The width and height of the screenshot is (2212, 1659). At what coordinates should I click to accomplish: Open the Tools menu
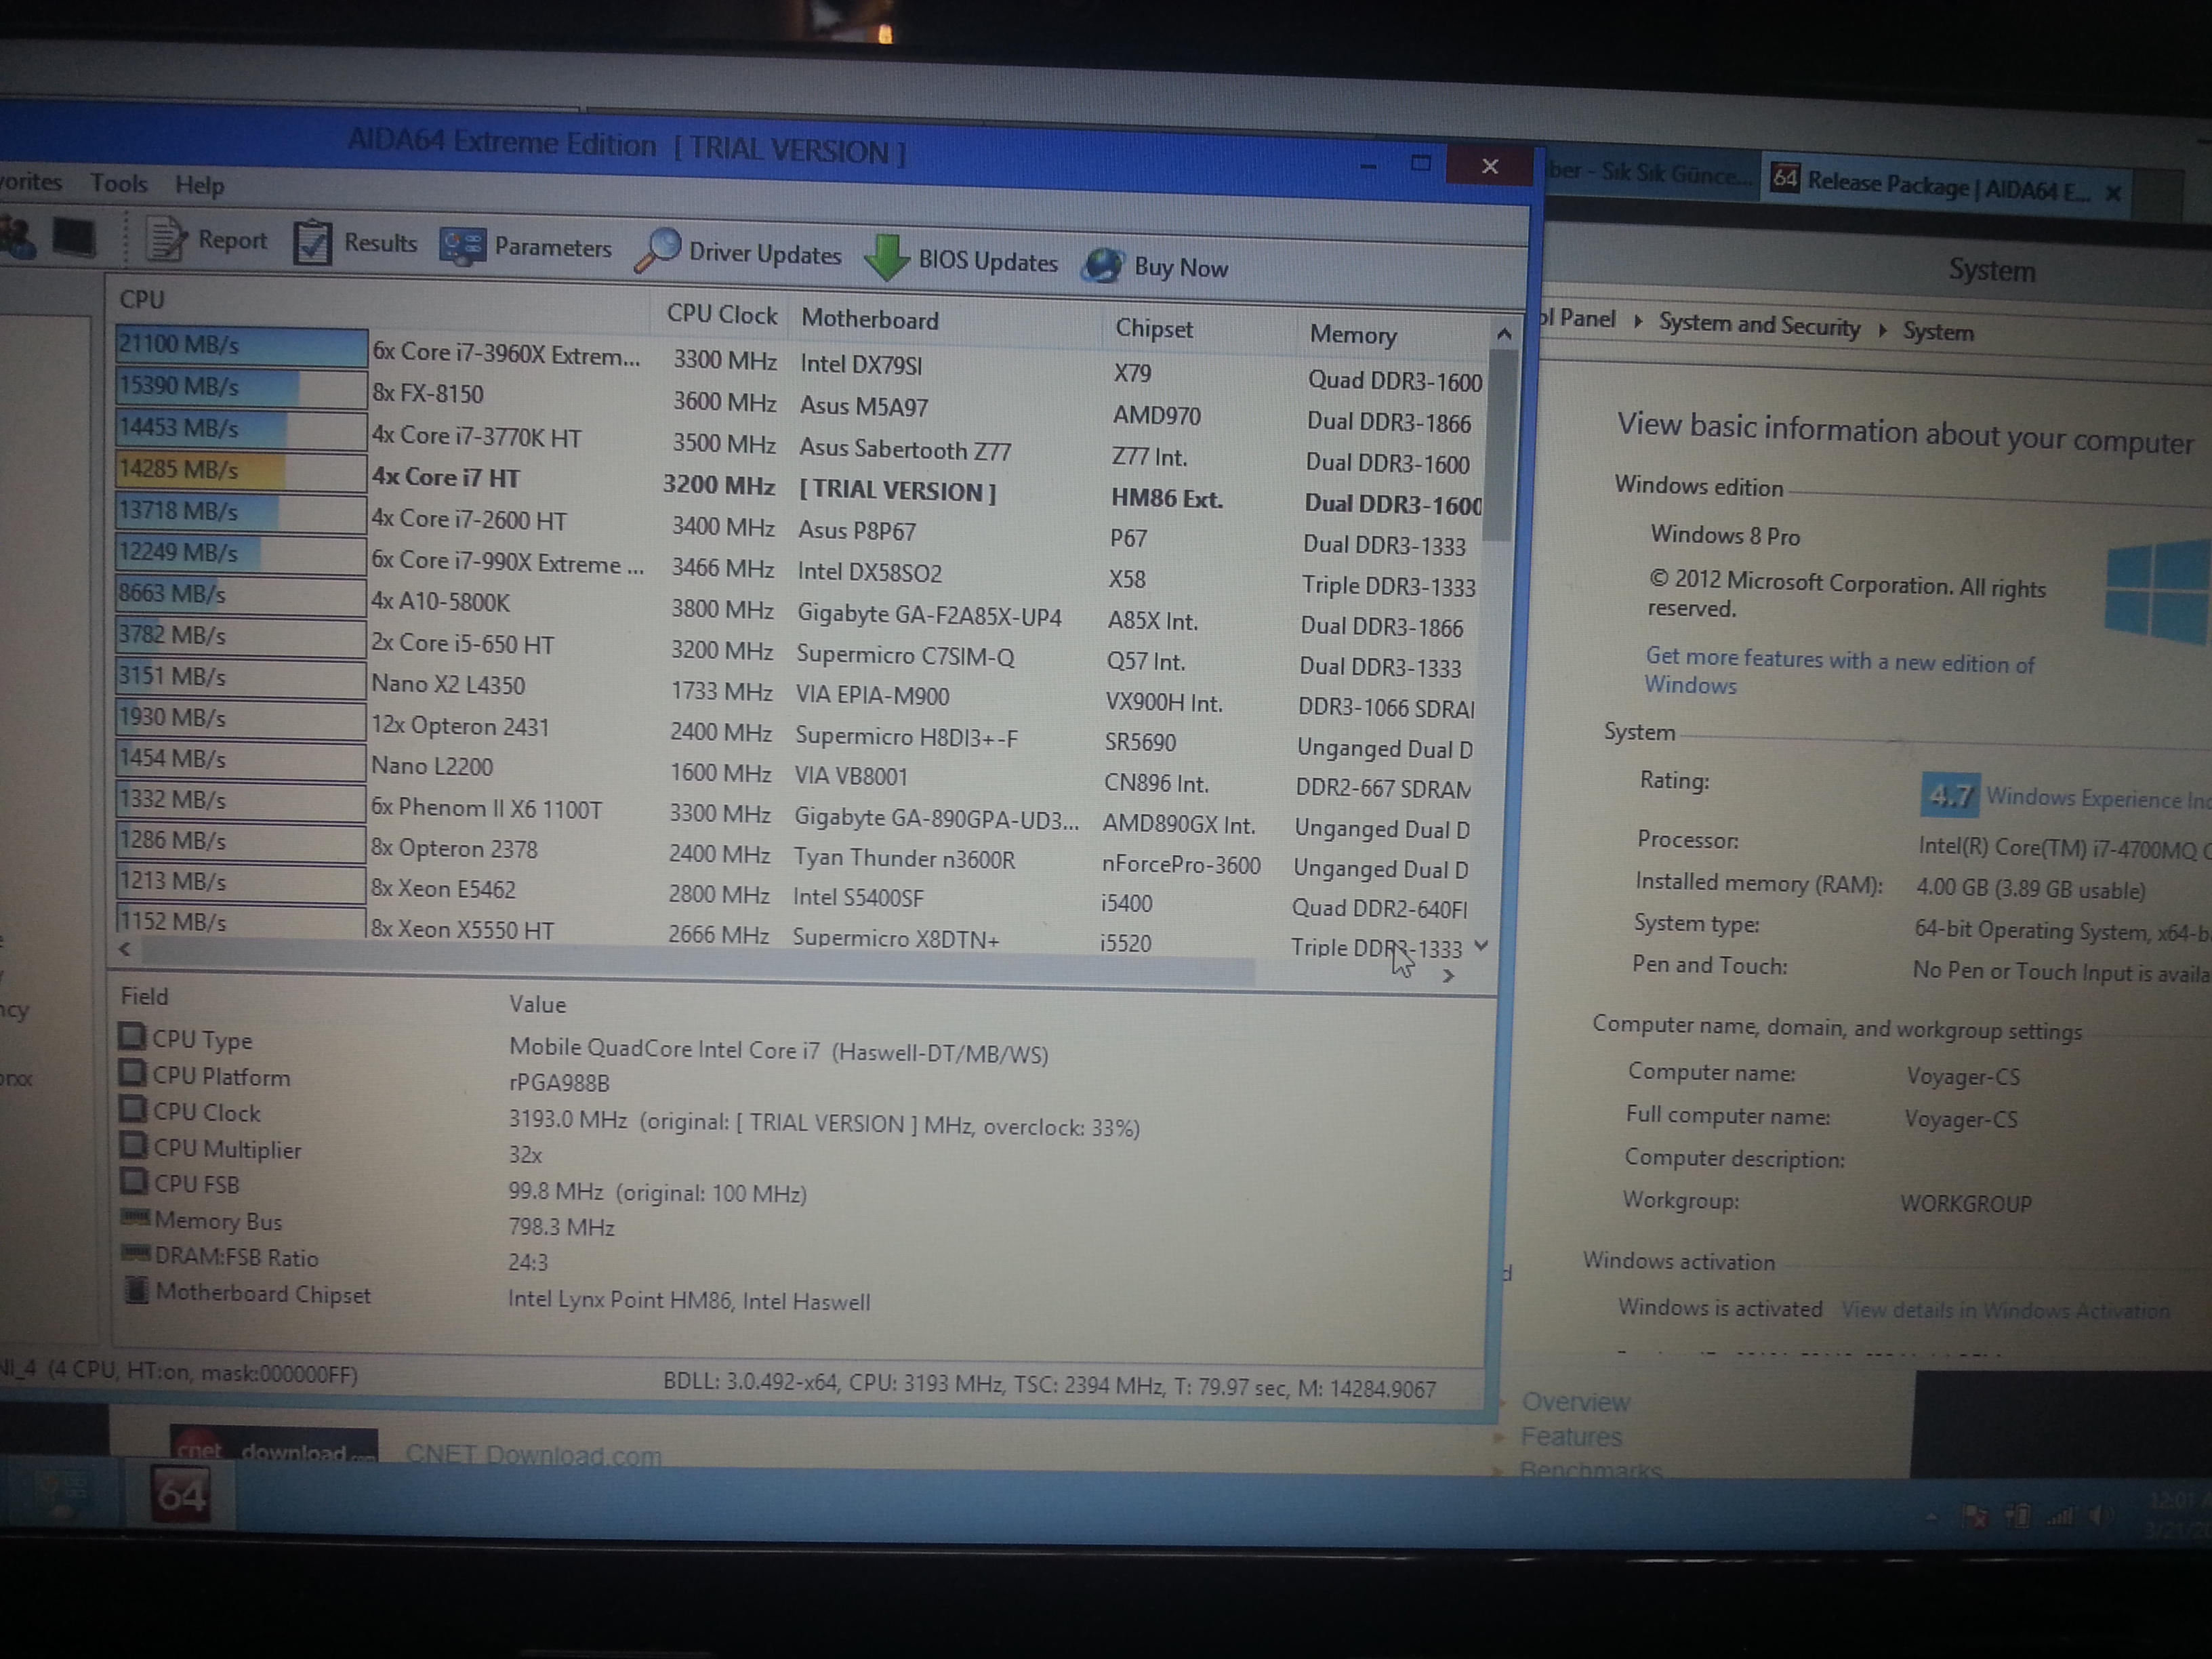pyautogui.click(x=119, y=184)
